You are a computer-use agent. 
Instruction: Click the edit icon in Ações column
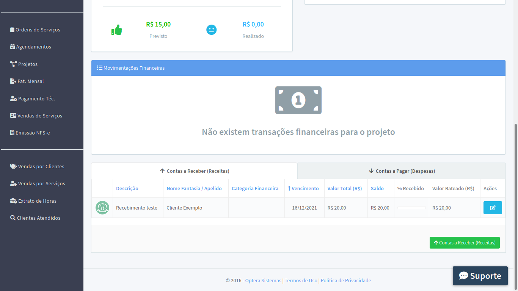click(492, 208)
